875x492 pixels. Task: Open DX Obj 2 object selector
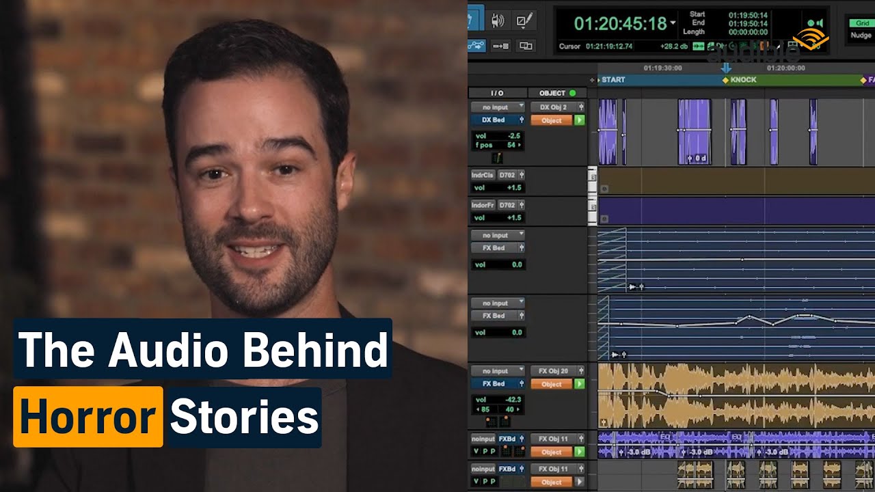point(554,107)
